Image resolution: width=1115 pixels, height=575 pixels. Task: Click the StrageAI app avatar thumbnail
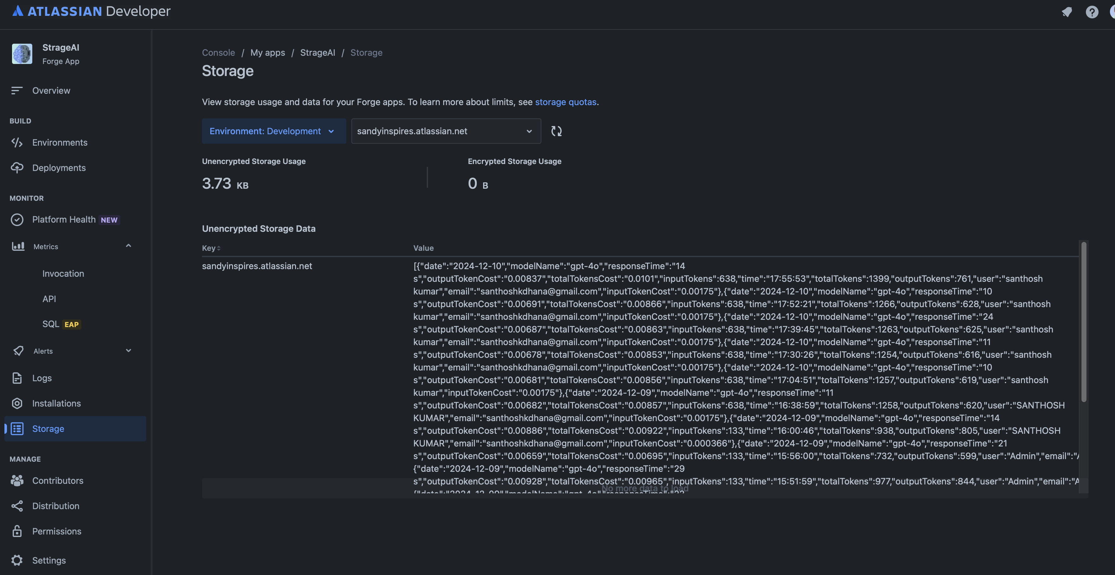pos(22,54)
